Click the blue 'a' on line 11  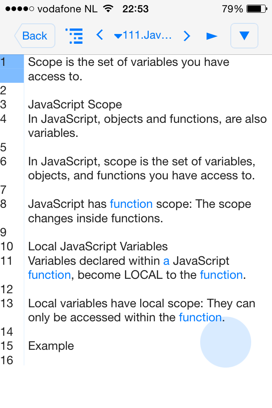click(166, 261)
